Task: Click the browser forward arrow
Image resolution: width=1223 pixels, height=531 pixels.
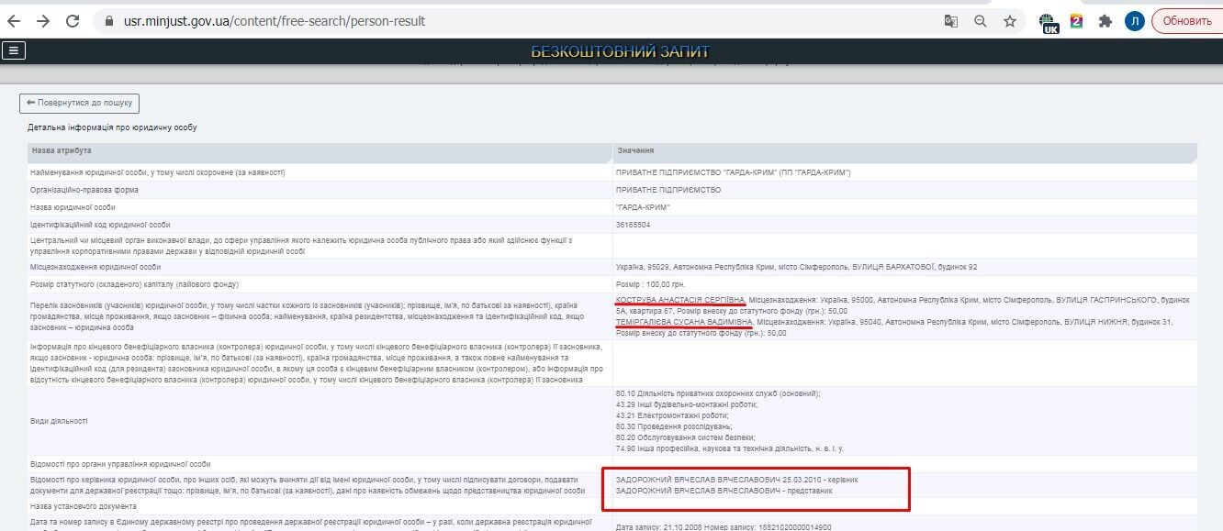Action: (43, 20)
